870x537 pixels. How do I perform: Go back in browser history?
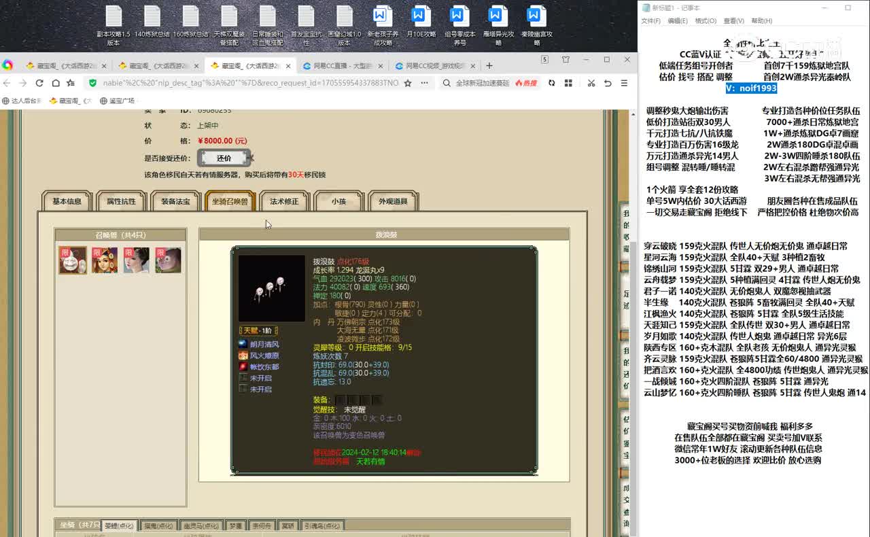coord(7,83)
